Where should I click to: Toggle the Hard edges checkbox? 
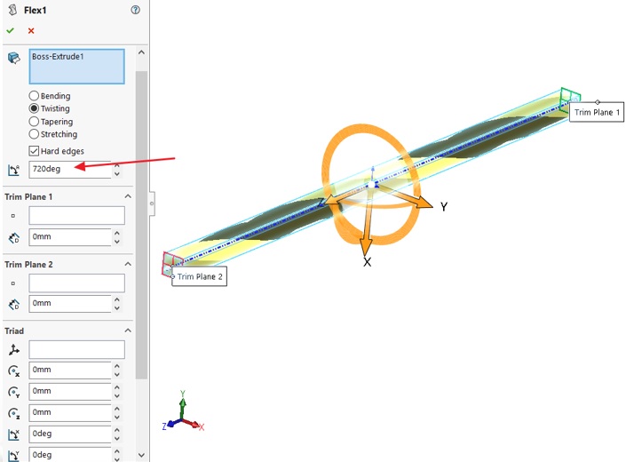coord(34,151)
